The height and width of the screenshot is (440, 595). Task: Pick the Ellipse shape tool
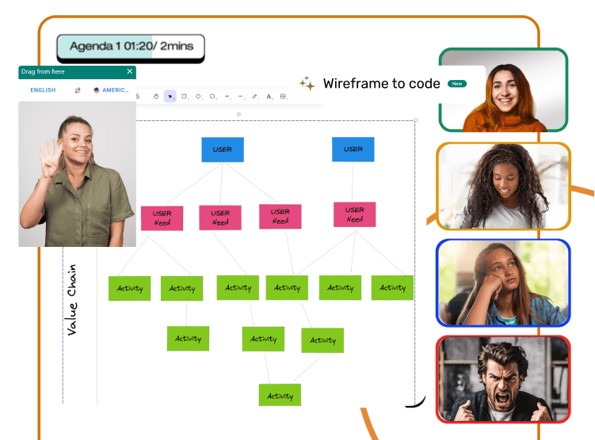pos(212,97)
